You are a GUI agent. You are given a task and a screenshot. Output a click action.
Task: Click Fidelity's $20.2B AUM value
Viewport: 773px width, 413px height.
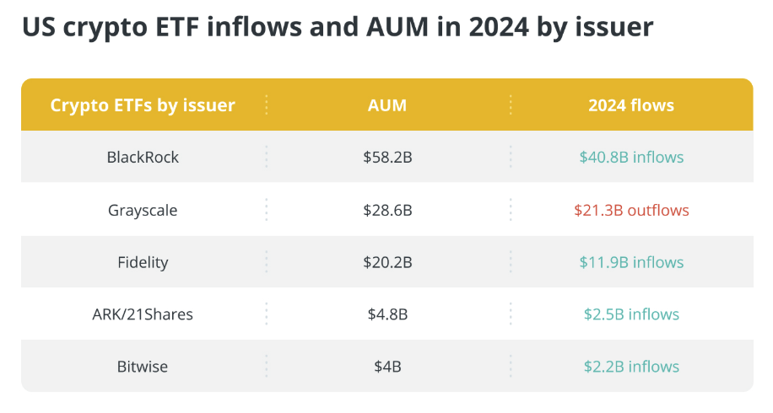point(387,262)
